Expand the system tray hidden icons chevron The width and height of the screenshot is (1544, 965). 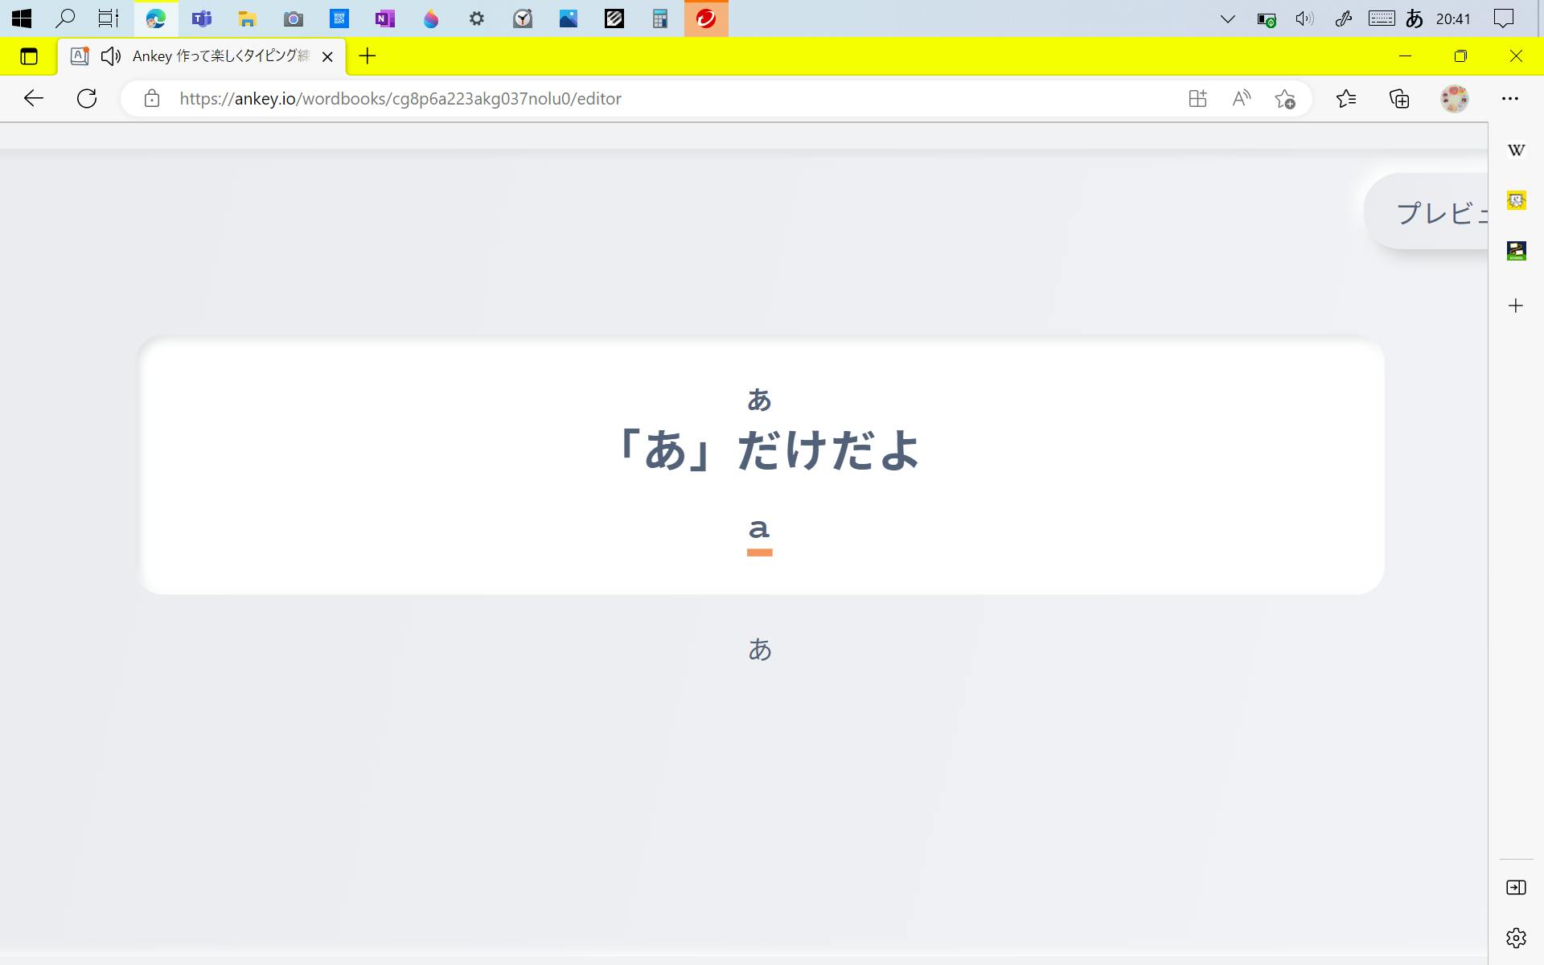1227,18
